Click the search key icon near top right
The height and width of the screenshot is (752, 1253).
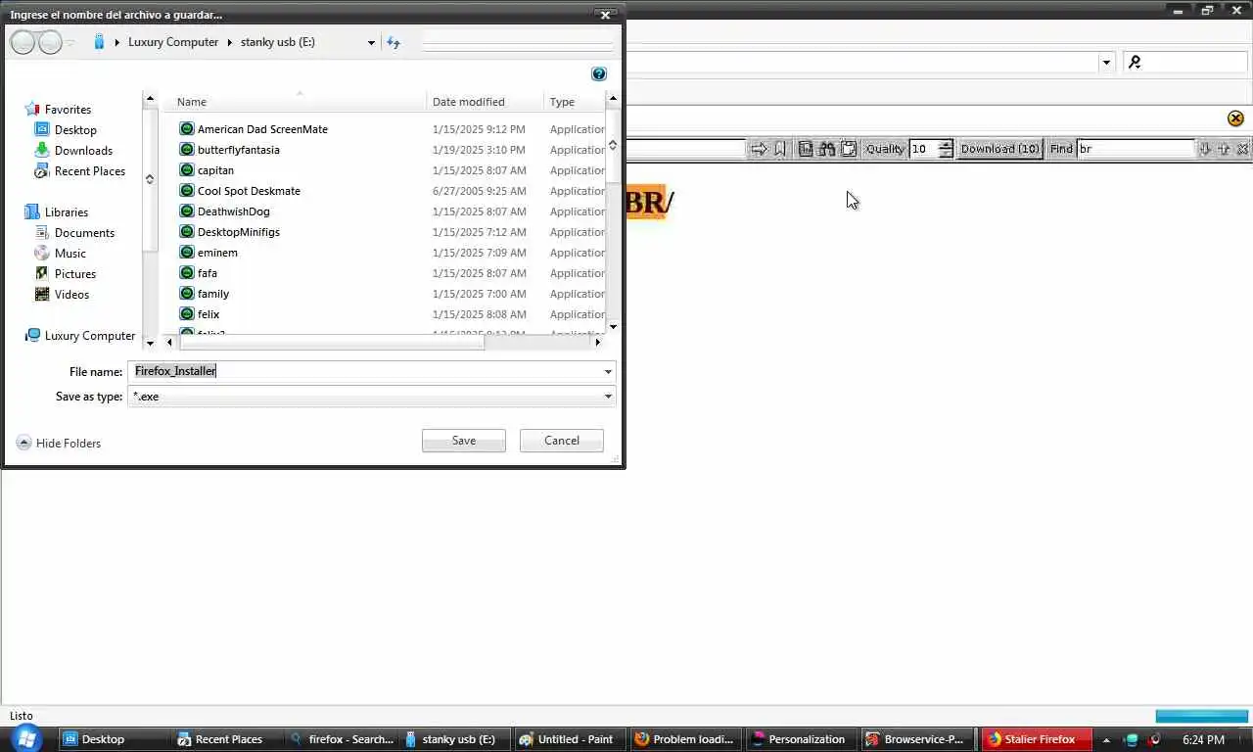(x=1136, y=62)
